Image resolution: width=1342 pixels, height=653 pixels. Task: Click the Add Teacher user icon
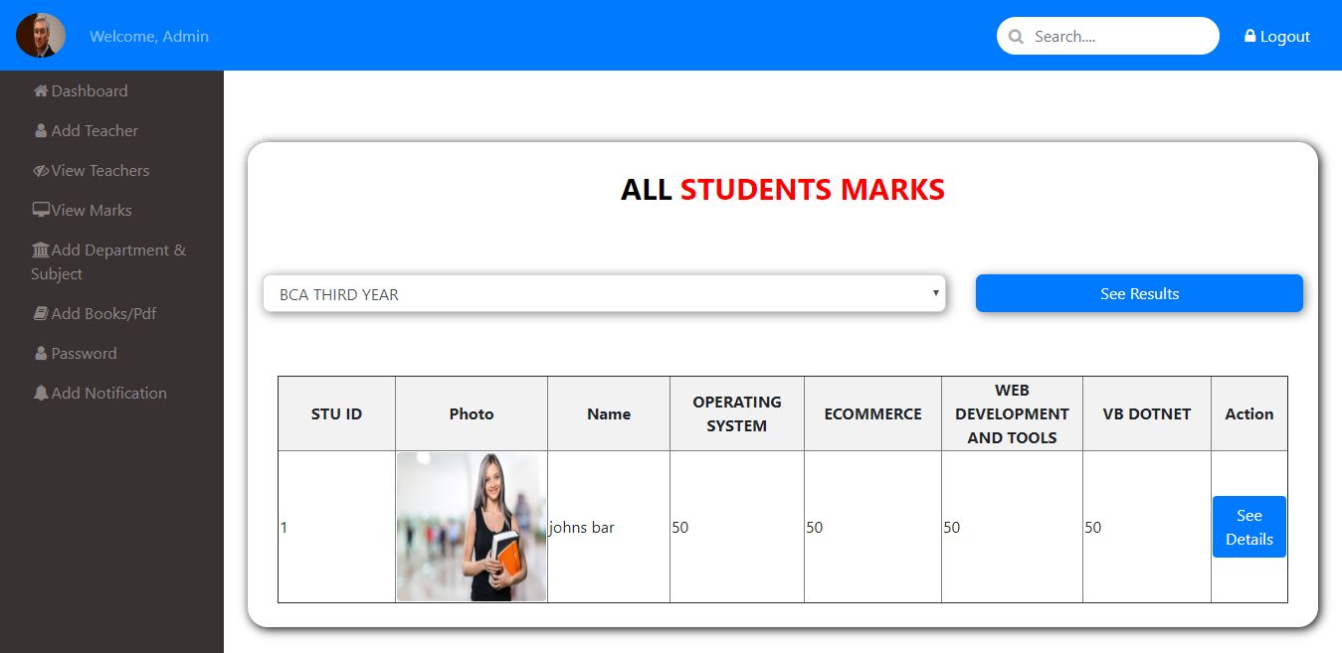(x=41, y=131)
